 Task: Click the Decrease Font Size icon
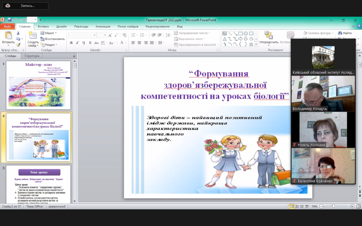tap(116, 35)
